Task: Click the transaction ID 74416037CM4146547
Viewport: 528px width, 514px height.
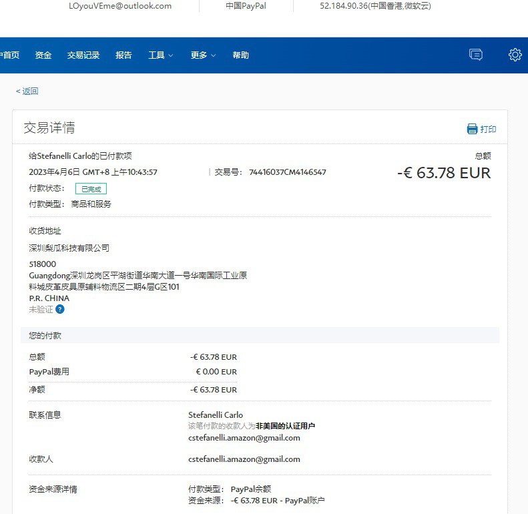Action: pos(287,172)
